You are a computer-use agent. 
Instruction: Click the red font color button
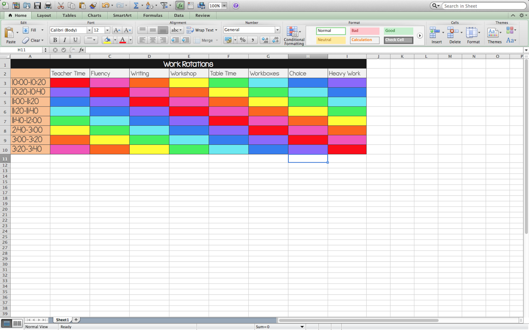(x=123, y=40)
